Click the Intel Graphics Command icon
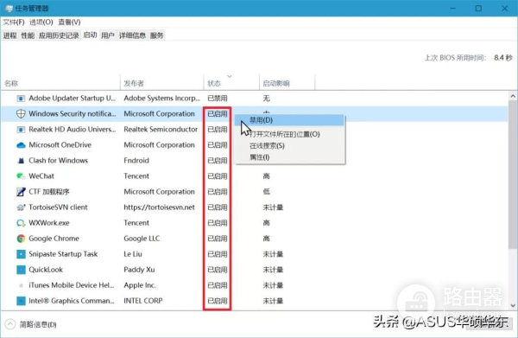The height and width of the screenshot is (338, 518). pyautogui.click(x=21, y=301)
